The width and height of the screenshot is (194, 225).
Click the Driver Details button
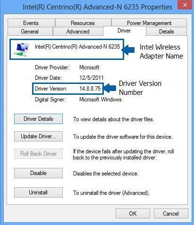click(38, 119)
